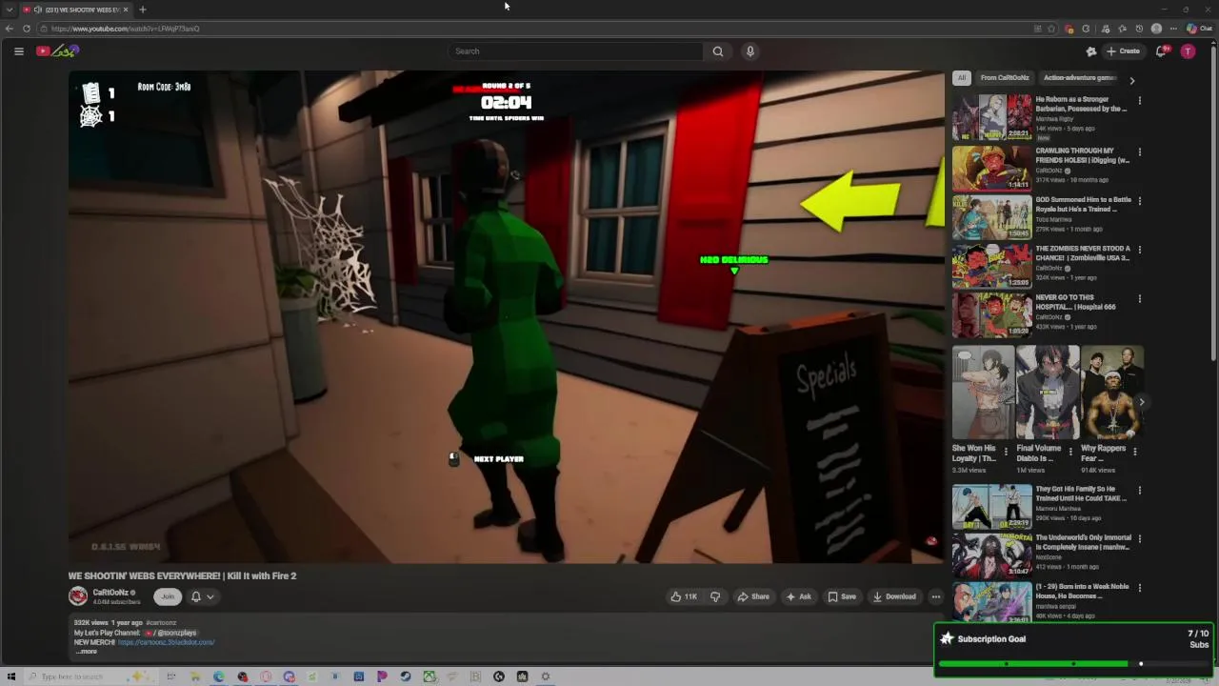Viewport: 1219px width, 686px height.
Task: Share the video
Action: (753, 596)
